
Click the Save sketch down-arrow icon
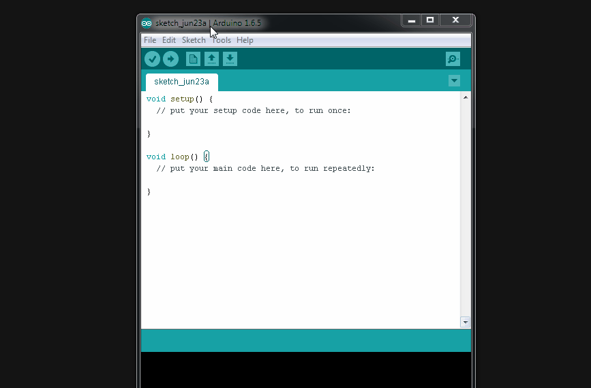pyautogui.click(x=230, y=59)
